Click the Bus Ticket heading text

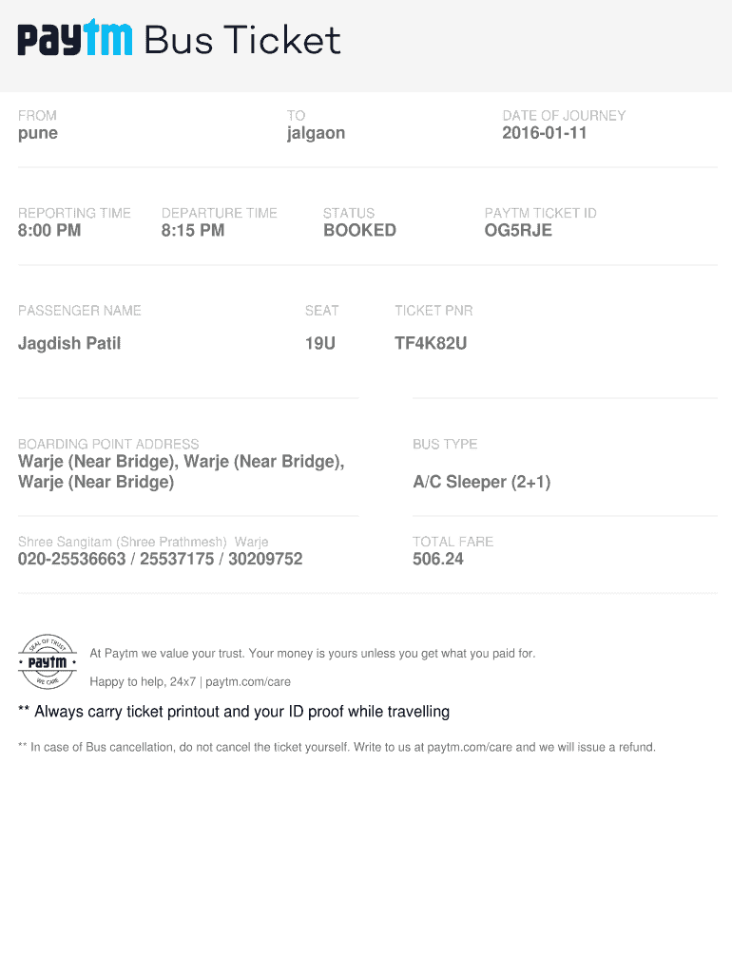coord(241,40)
